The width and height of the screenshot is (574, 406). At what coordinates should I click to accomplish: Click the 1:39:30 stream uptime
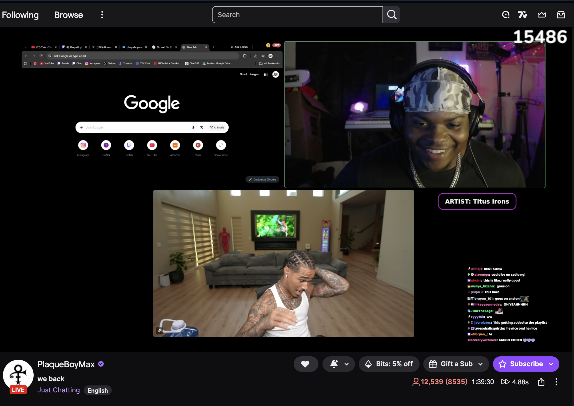[483, 382]
